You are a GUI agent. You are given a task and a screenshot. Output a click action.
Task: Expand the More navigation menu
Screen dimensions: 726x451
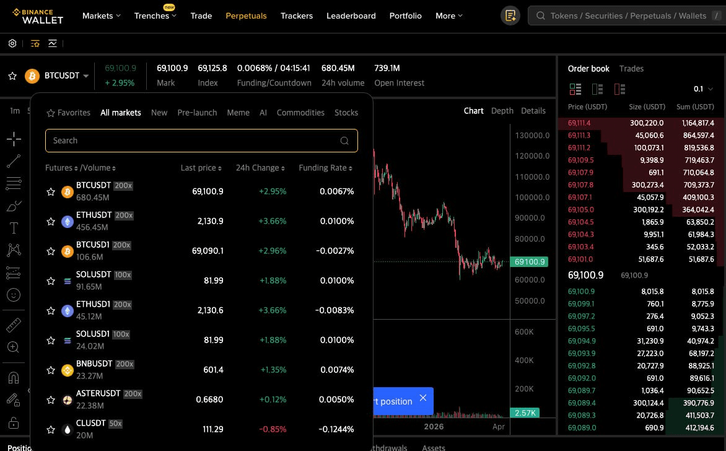click(449, 16)
